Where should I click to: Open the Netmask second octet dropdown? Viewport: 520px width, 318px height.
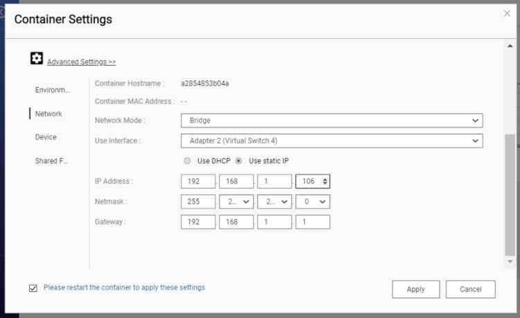(x=236, y=202)
